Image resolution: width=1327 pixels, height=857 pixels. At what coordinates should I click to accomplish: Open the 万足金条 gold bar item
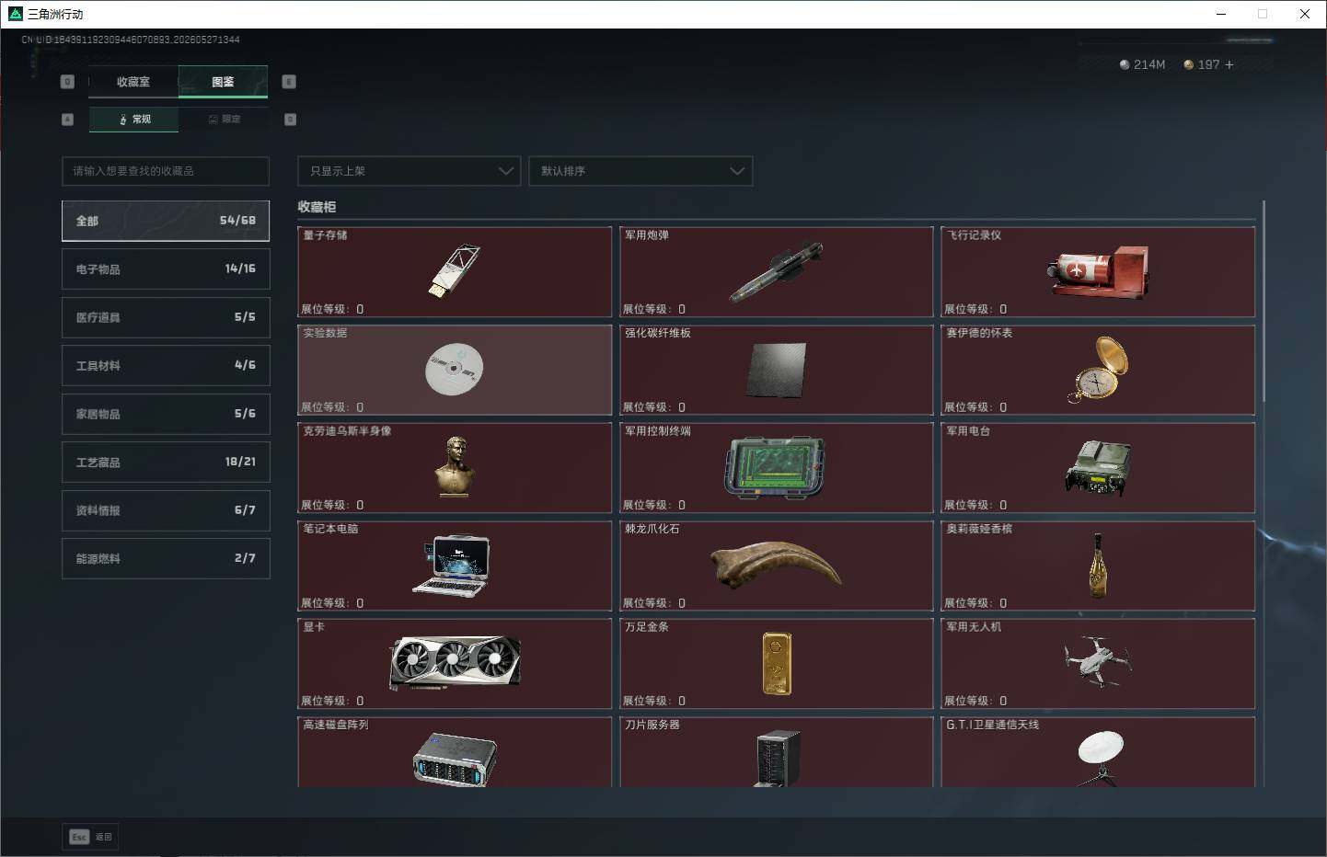tap(777, 663)
